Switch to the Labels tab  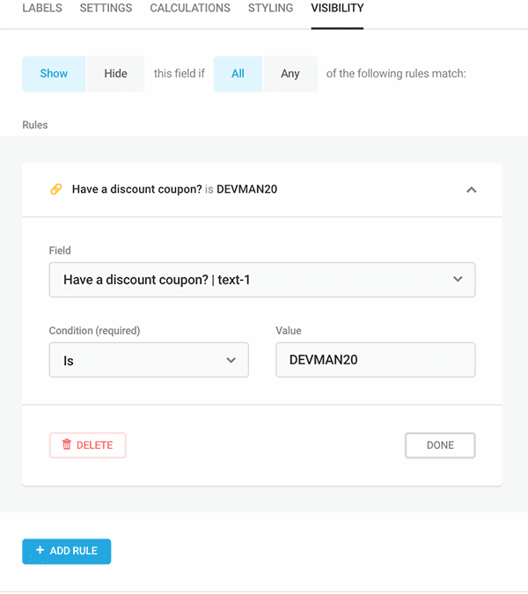(42, 8)
